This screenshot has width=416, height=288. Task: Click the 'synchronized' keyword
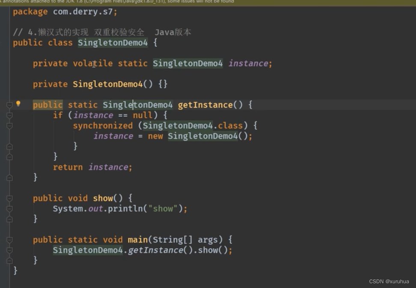(x=103, y=126)
